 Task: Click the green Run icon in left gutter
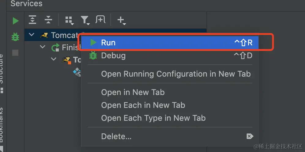15,21
